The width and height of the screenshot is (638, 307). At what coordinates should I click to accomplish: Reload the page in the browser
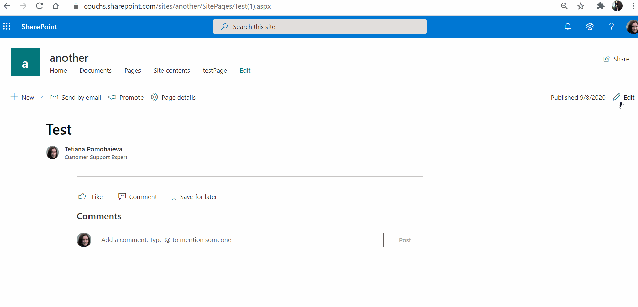click(40, 6)
